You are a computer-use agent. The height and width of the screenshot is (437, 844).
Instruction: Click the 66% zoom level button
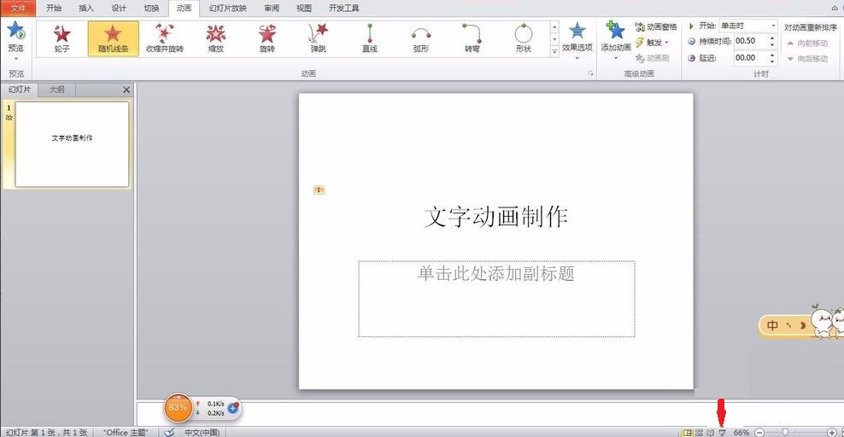pos(741,432)
